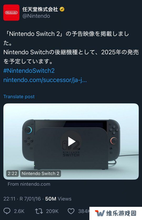Open the @Nintendo handle
This screenshot has width=142, height=220.
coord(36,16)
